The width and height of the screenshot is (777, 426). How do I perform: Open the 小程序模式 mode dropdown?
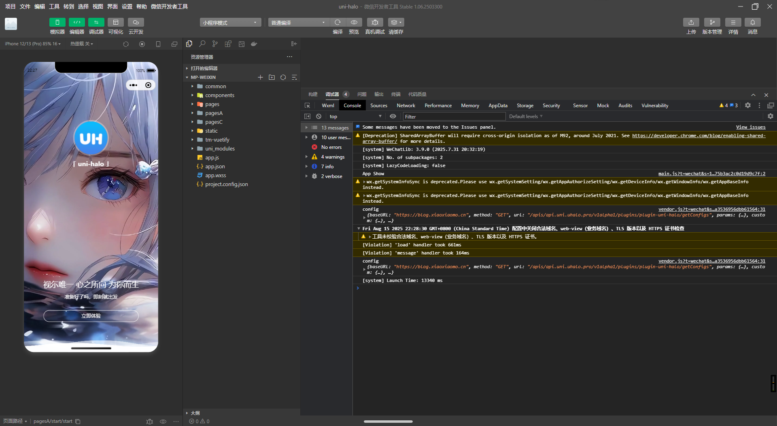pyautogui.click(x=230, y=22)
